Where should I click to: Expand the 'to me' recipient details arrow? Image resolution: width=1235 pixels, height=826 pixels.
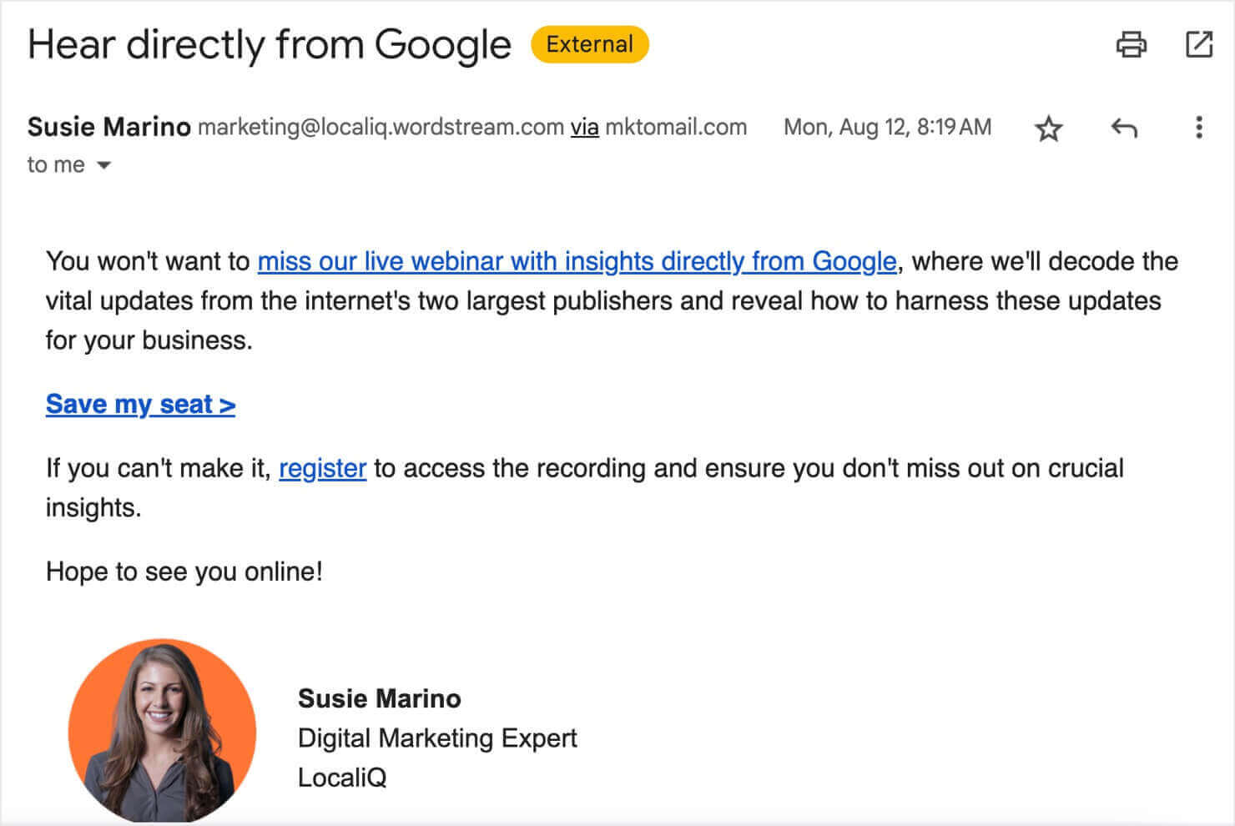coord(103,165)
